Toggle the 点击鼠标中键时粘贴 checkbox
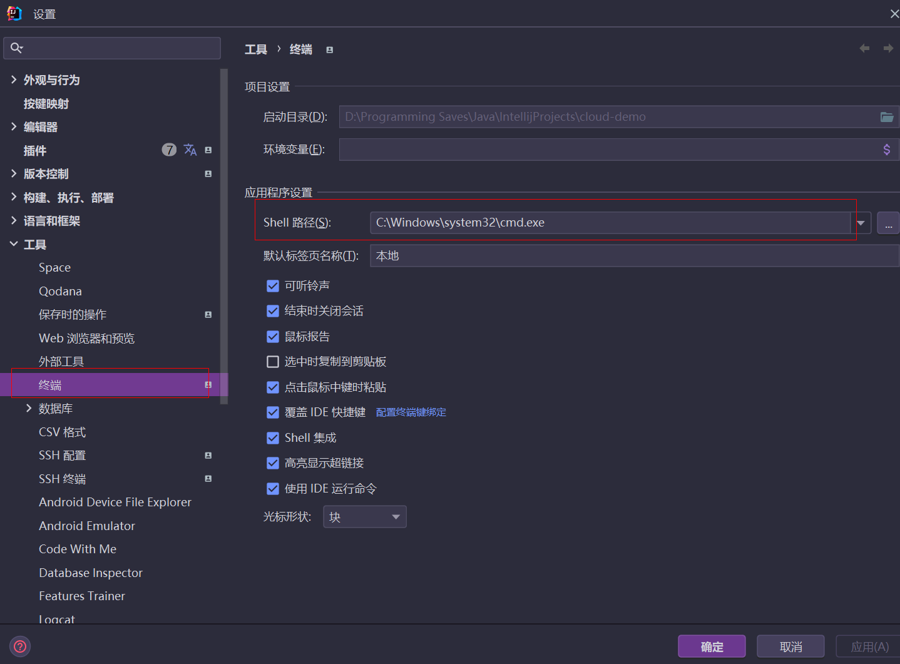 273,387
